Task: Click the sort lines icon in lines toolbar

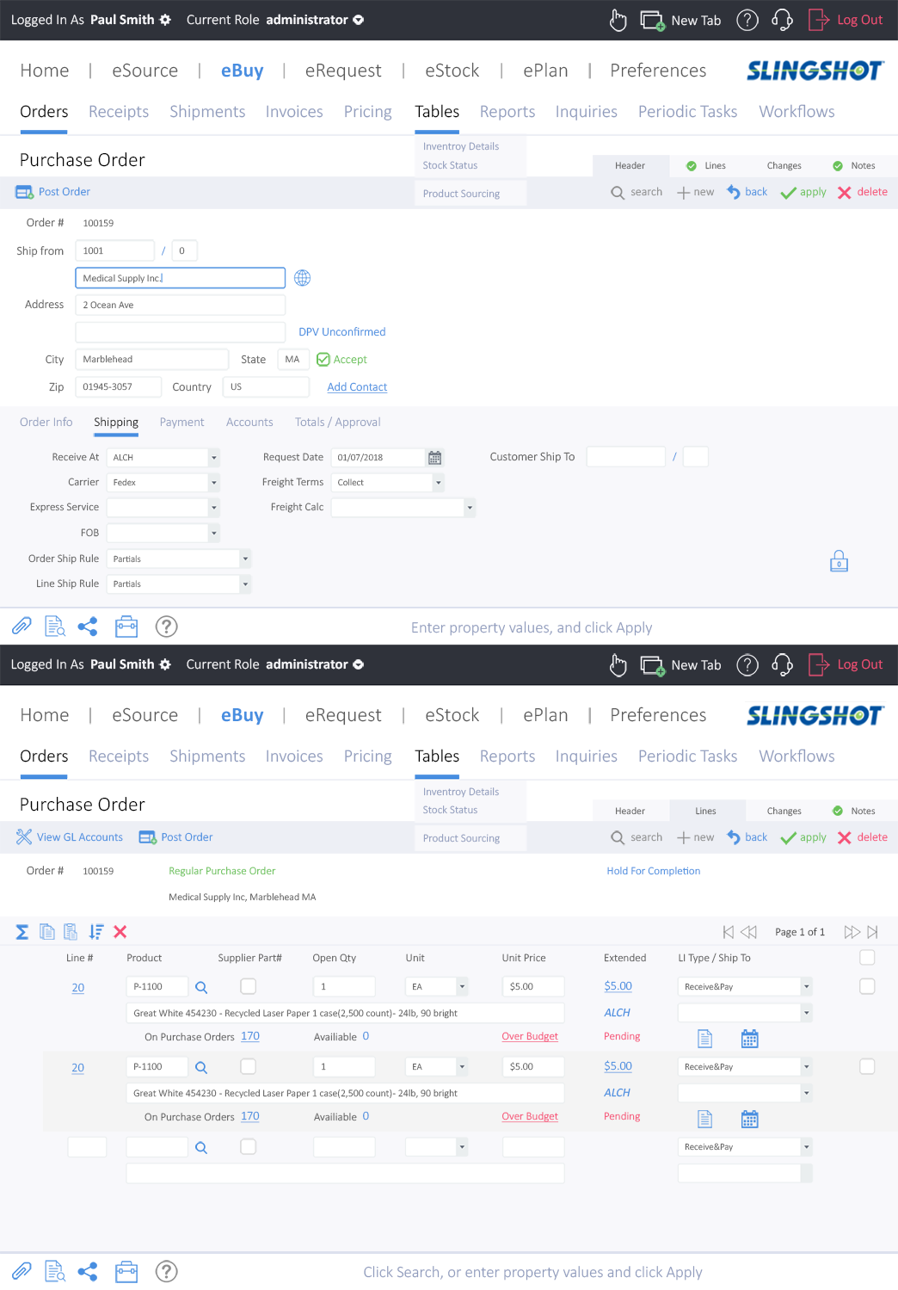Action: (x=95, y=932)
